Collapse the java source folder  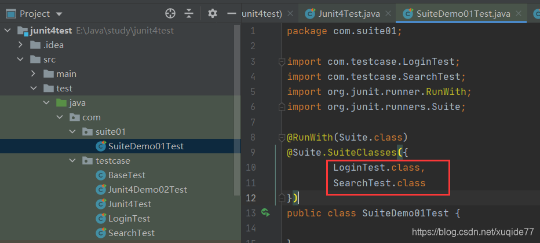coord(46,103)
